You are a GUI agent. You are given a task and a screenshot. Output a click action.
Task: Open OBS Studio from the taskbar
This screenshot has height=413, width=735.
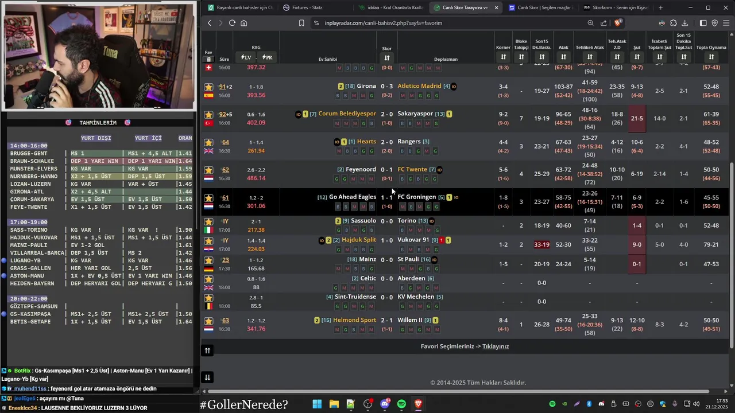click(x=367, y=404)
